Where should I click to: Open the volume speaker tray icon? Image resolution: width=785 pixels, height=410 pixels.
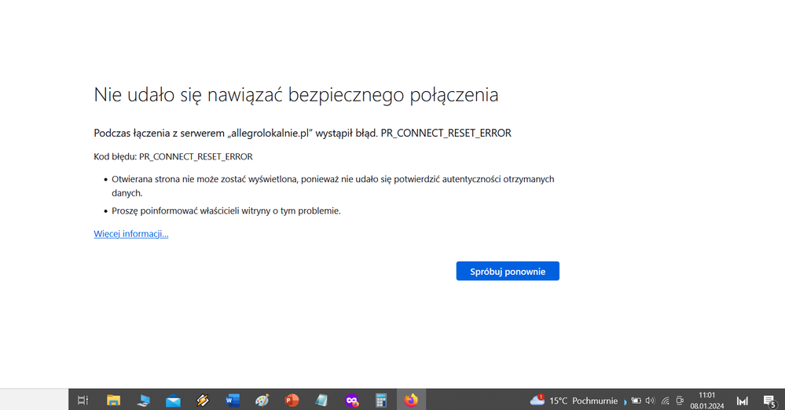click(650, 401)
